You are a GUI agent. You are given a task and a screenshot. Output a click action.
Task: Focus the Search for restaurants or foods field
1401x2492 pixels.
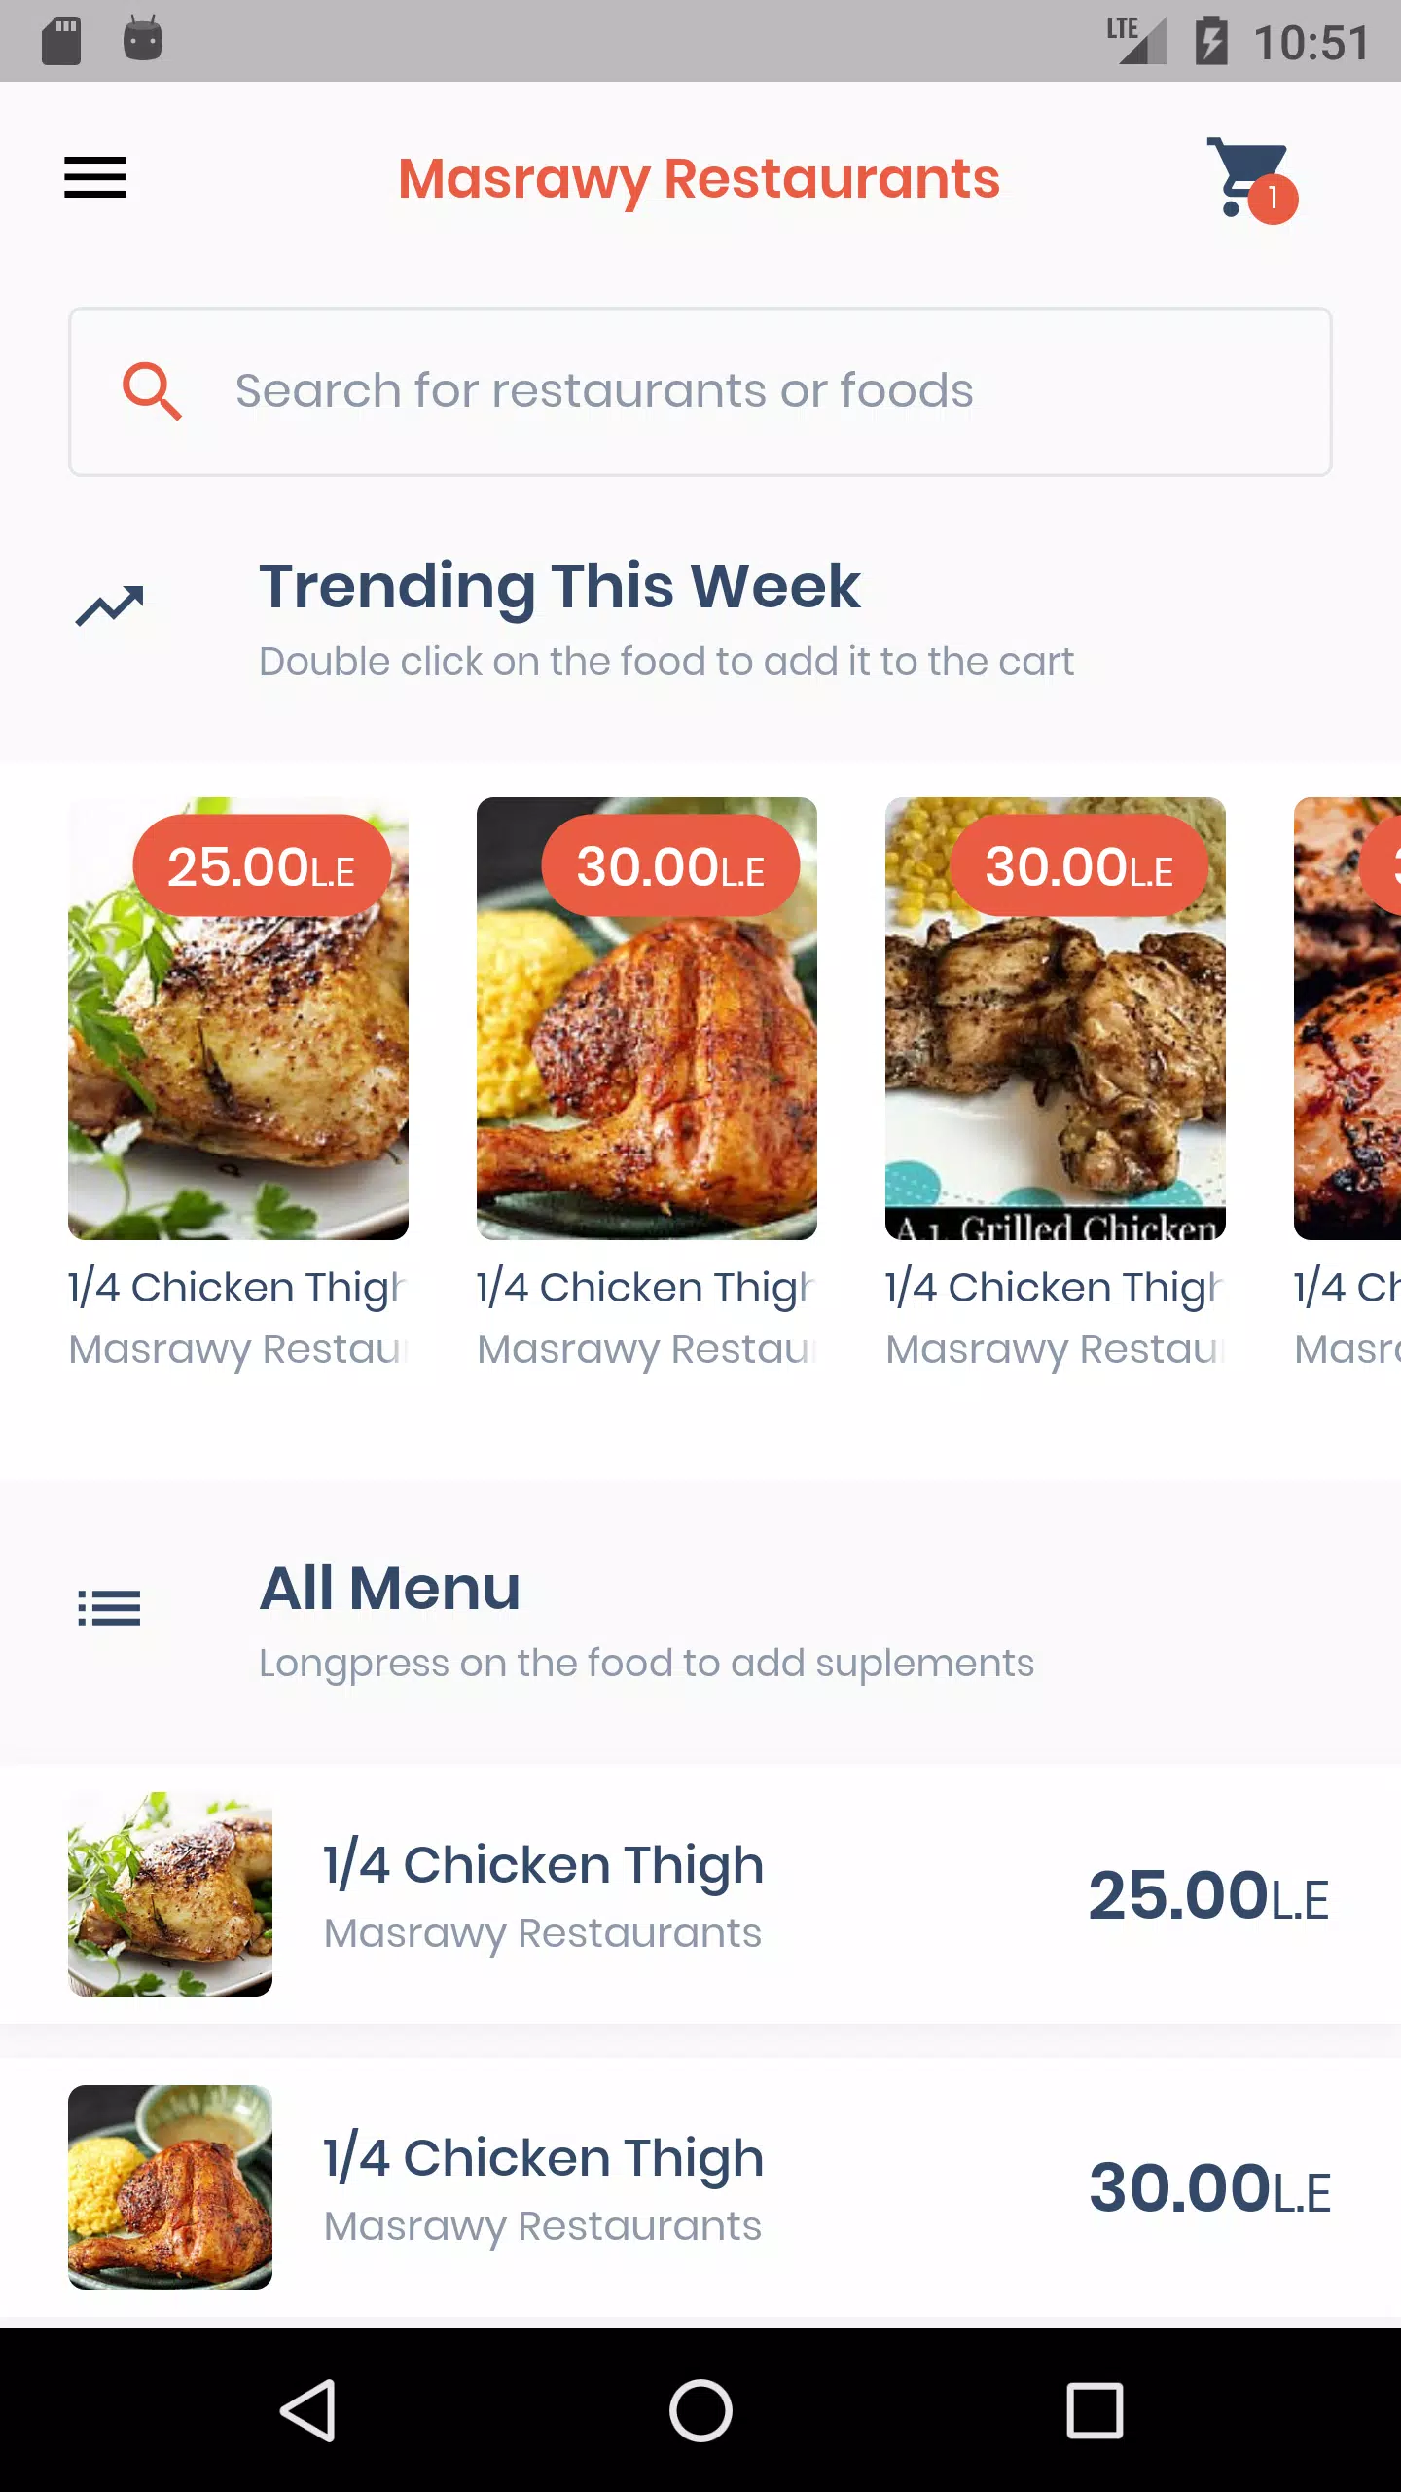tap(700, 391)
